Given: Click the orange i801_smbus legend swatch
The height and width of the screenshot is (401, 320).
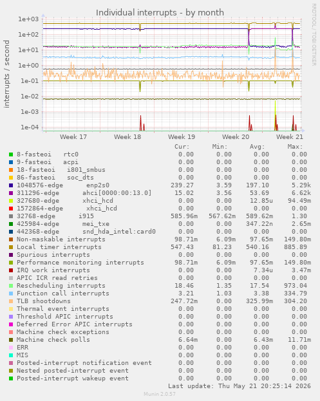Looking at the screenshot, I should point(11,170).
